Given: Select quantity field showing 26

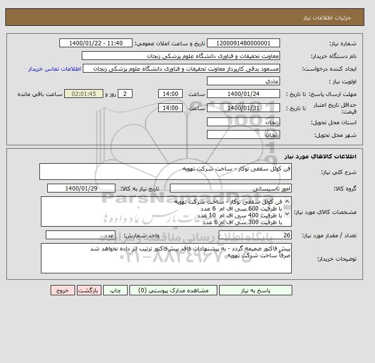Looking at the screenshot, I should 255,235.
